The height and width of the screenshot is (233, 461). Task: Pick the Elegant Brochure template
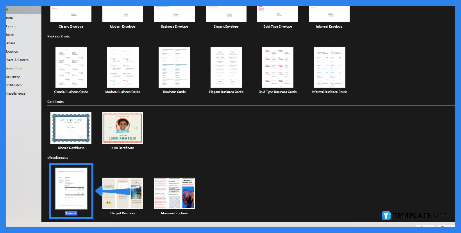pos(123,193)
